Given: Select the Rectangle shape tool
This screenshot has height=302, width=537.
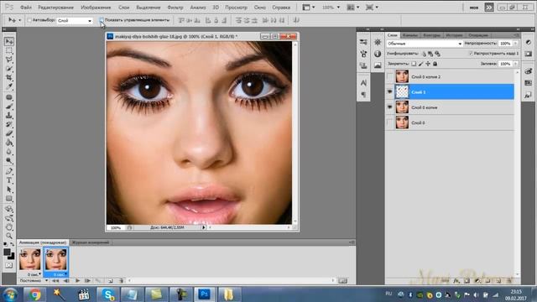Looking at the screenshot, I should (9, 199).
